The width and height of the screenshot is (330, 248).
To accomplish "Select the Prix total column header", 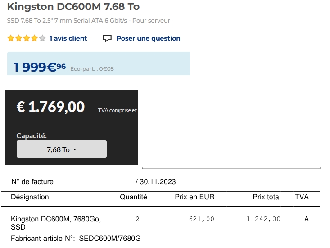I will [x=267, y=197].
